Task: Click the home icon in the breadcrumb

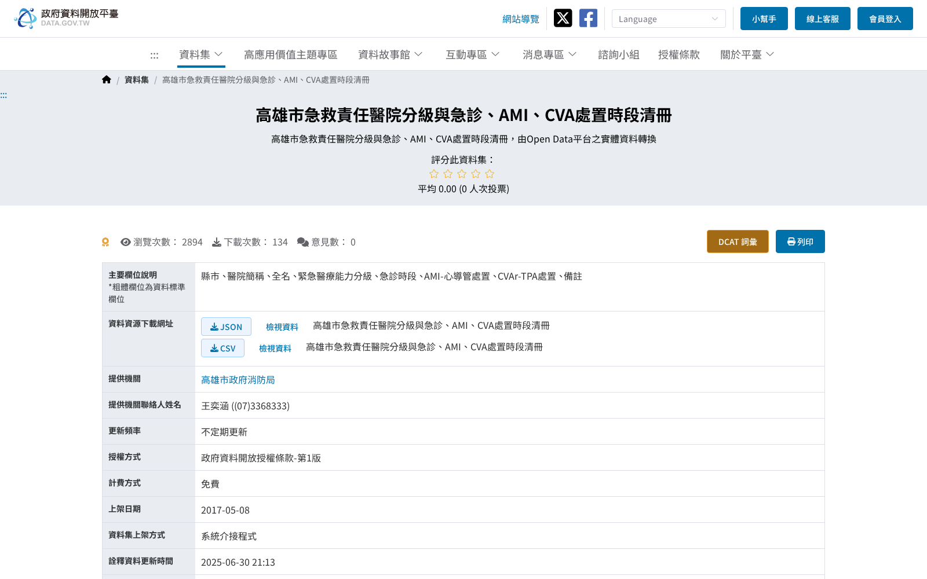Action: pyautogui.click(x=107, y=80)
